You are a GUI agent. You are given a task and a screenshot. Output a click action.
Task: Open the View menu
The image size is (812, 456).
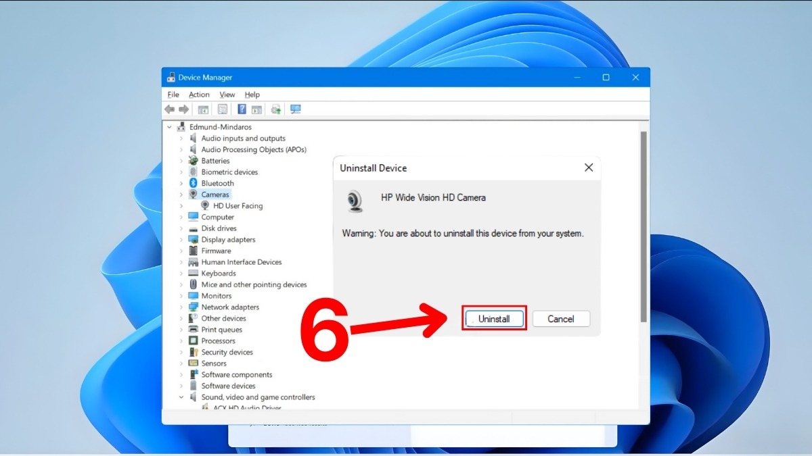[x=227, y=95]
